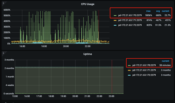Screen dimensions: 175x103
Task: Open the Uptime panel title menu
Action: pyautogui.click(x=87, y=54)
